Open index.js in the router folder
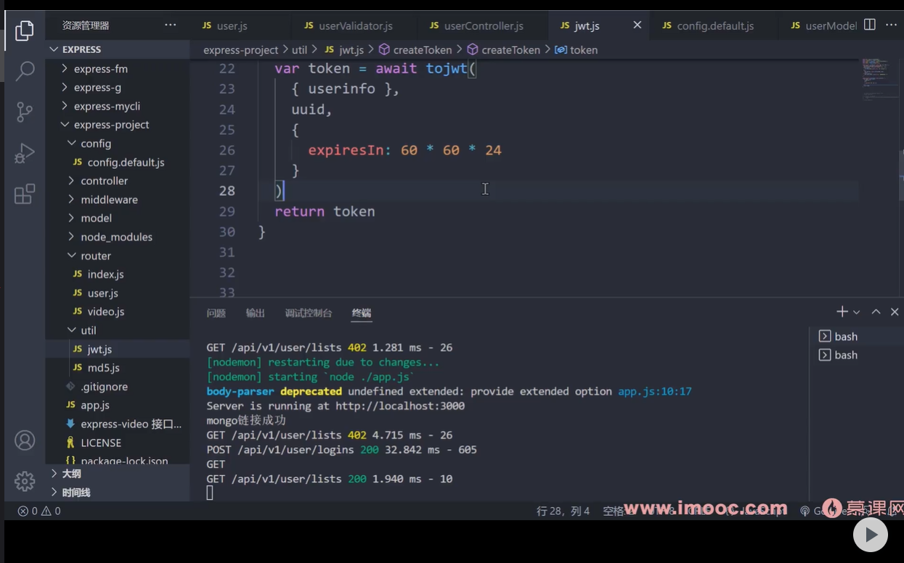Viewport: 904px width, 563px height. tap(118, 274)
